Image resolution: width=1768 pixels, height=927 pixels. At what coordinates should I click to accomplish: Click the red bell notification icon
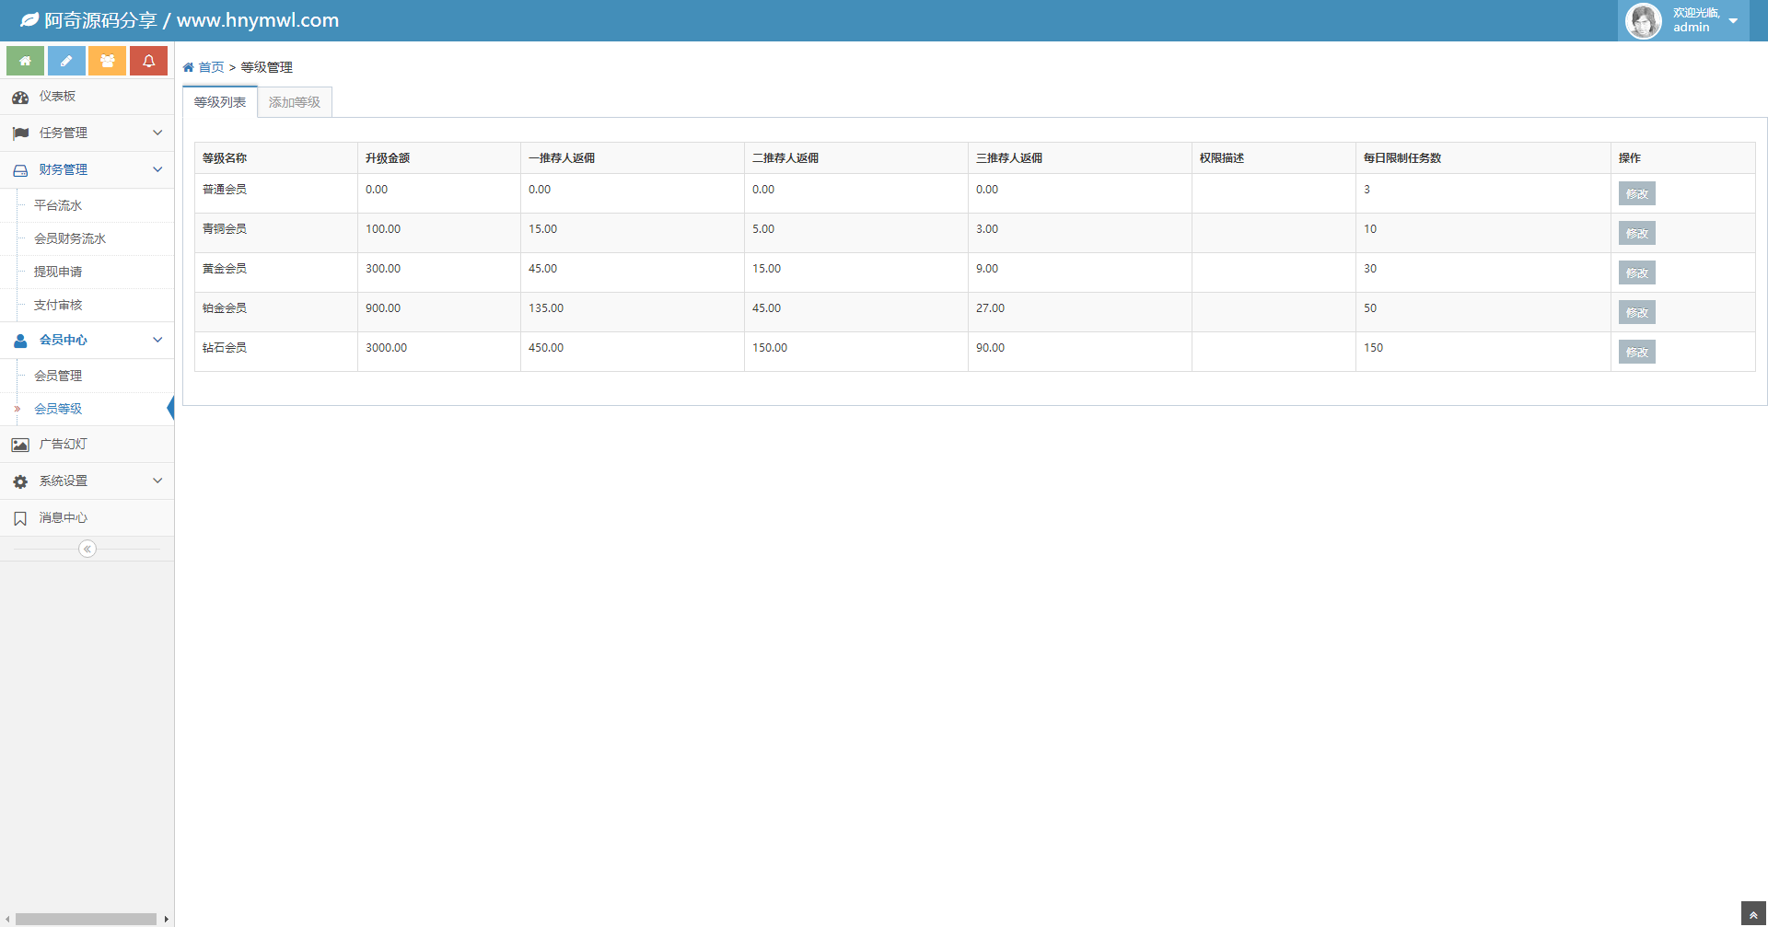148,61
